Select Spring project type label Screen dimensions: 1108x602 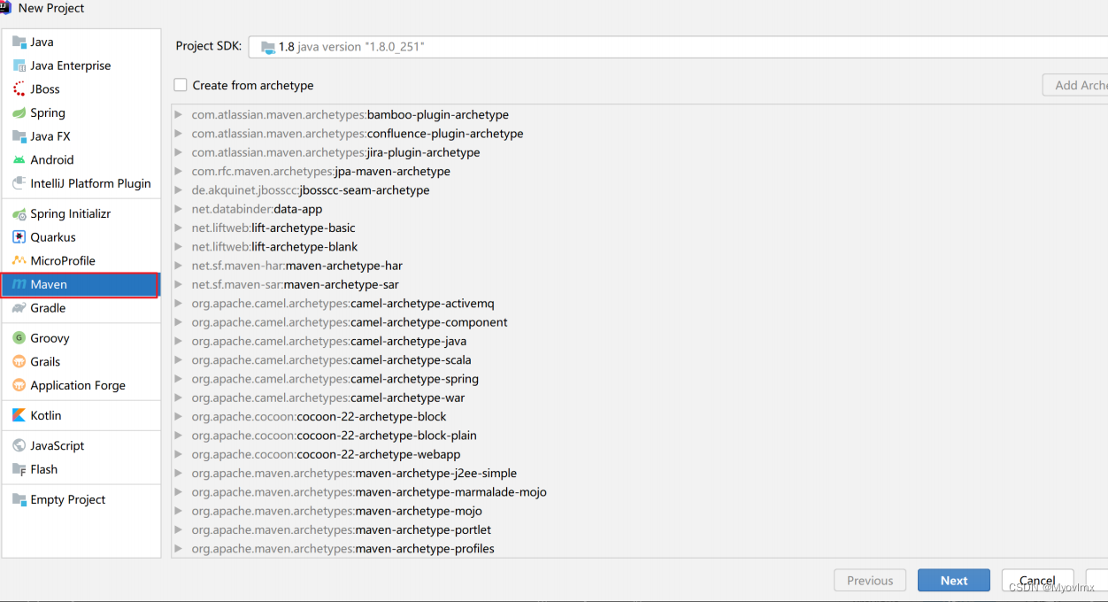coord(48,112)
